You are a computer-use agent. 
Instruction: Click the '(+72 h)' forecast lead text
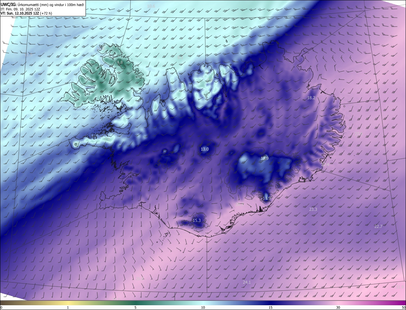(46, 14)
